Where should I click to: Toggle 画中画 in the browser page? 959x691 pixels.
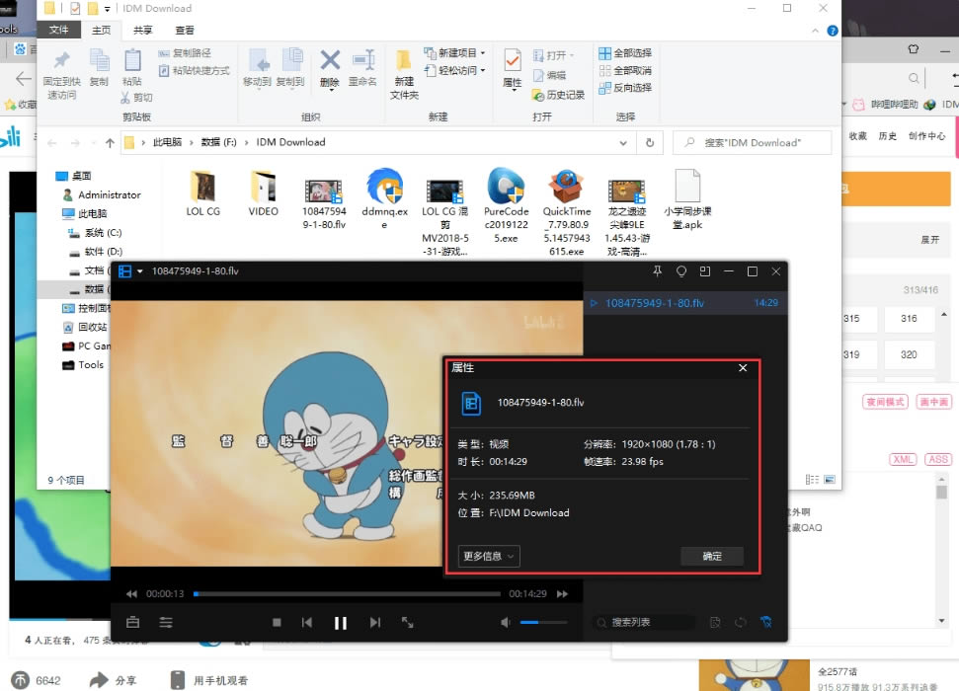934,402
